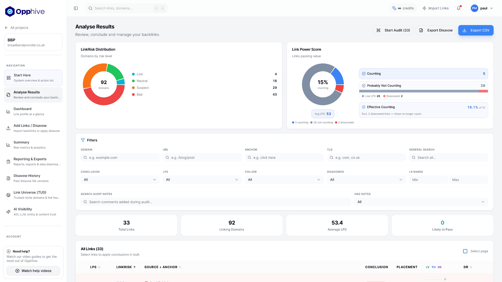Image resolution: width=502 pixels, height=282 pixels.
Task: Click the Need help play icon
Action: coord(9,251)
